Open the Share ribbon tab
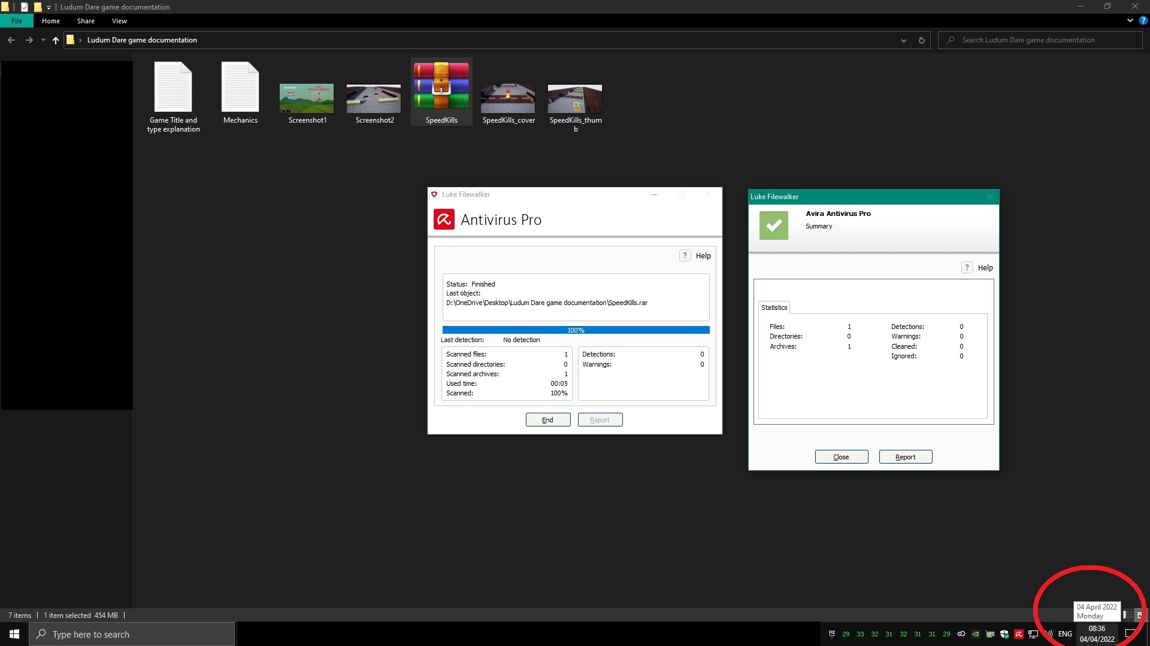This screenshot has width=1150, height=646. (x=86, y=21)
